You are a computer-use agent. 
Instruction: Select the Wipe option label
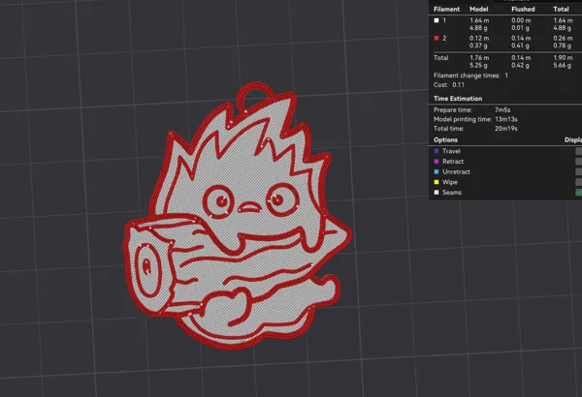click(x=450, y=182)
